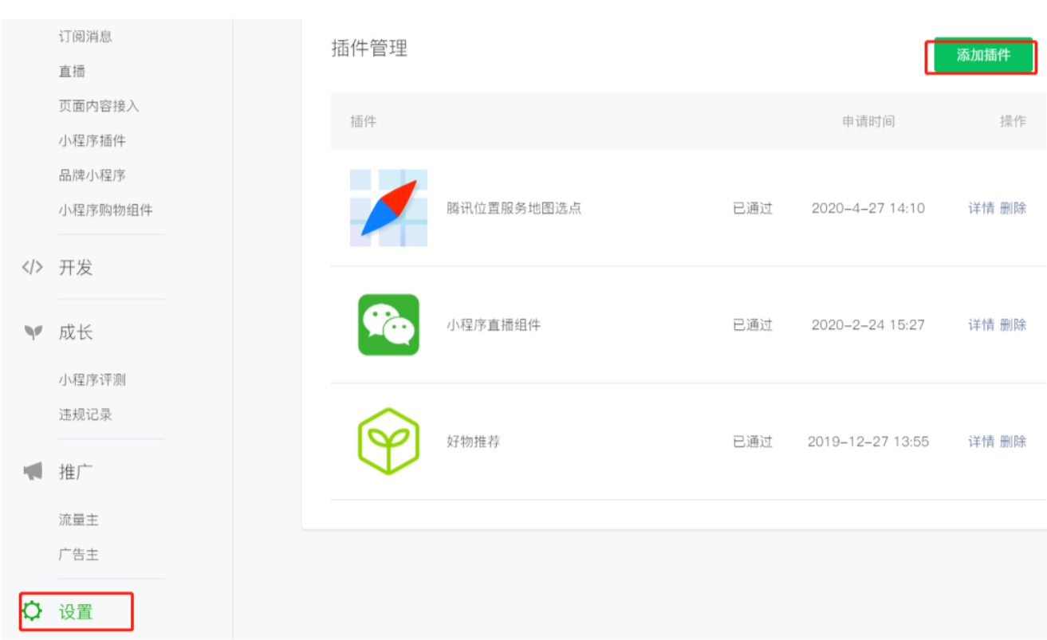Go to 订阅消息 in sidebar
Image resolution: width=1047 pixels, height=640 pixels.
pos(85,36)
